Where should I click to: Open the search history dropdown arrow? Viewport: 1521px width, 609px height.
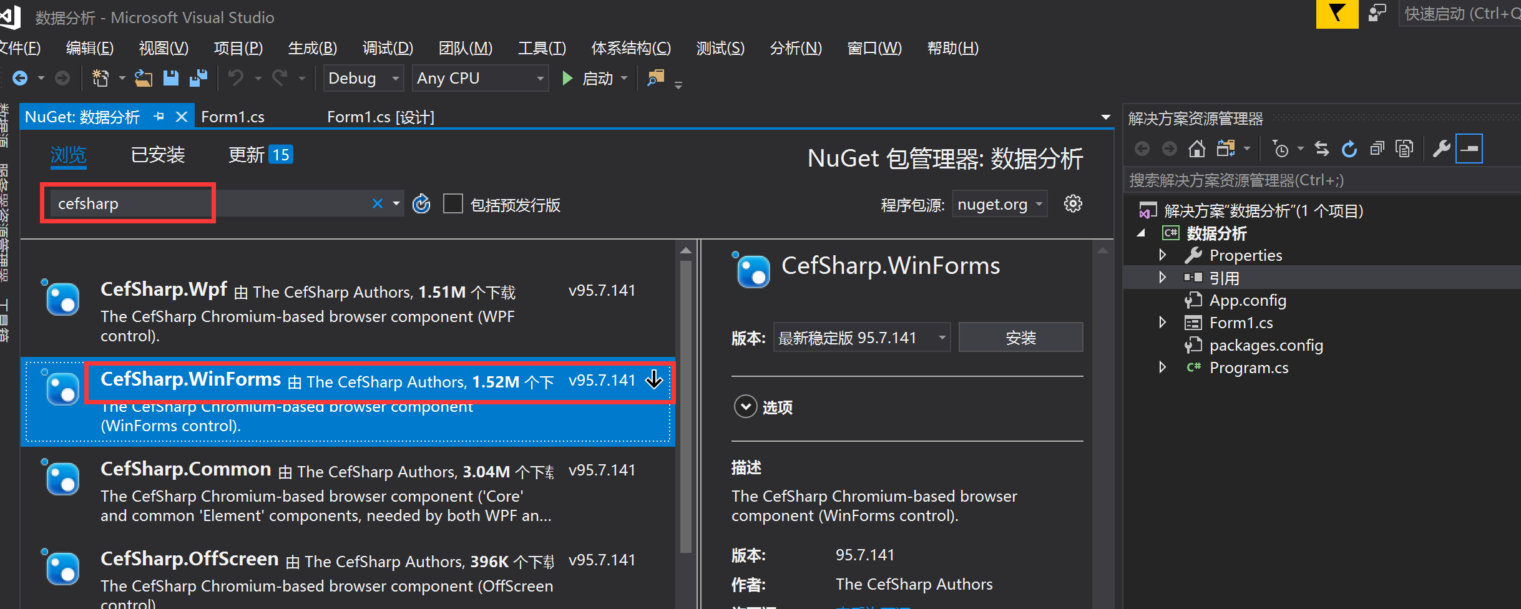point(396,203)
